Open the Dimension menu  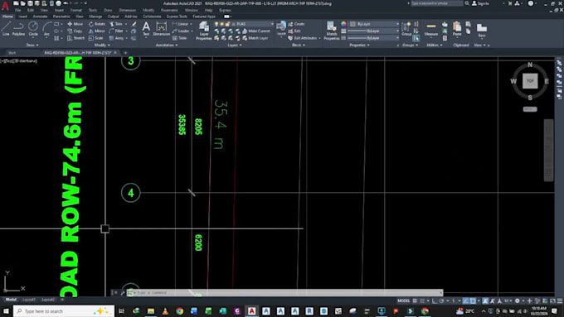[x=128, y=11]
